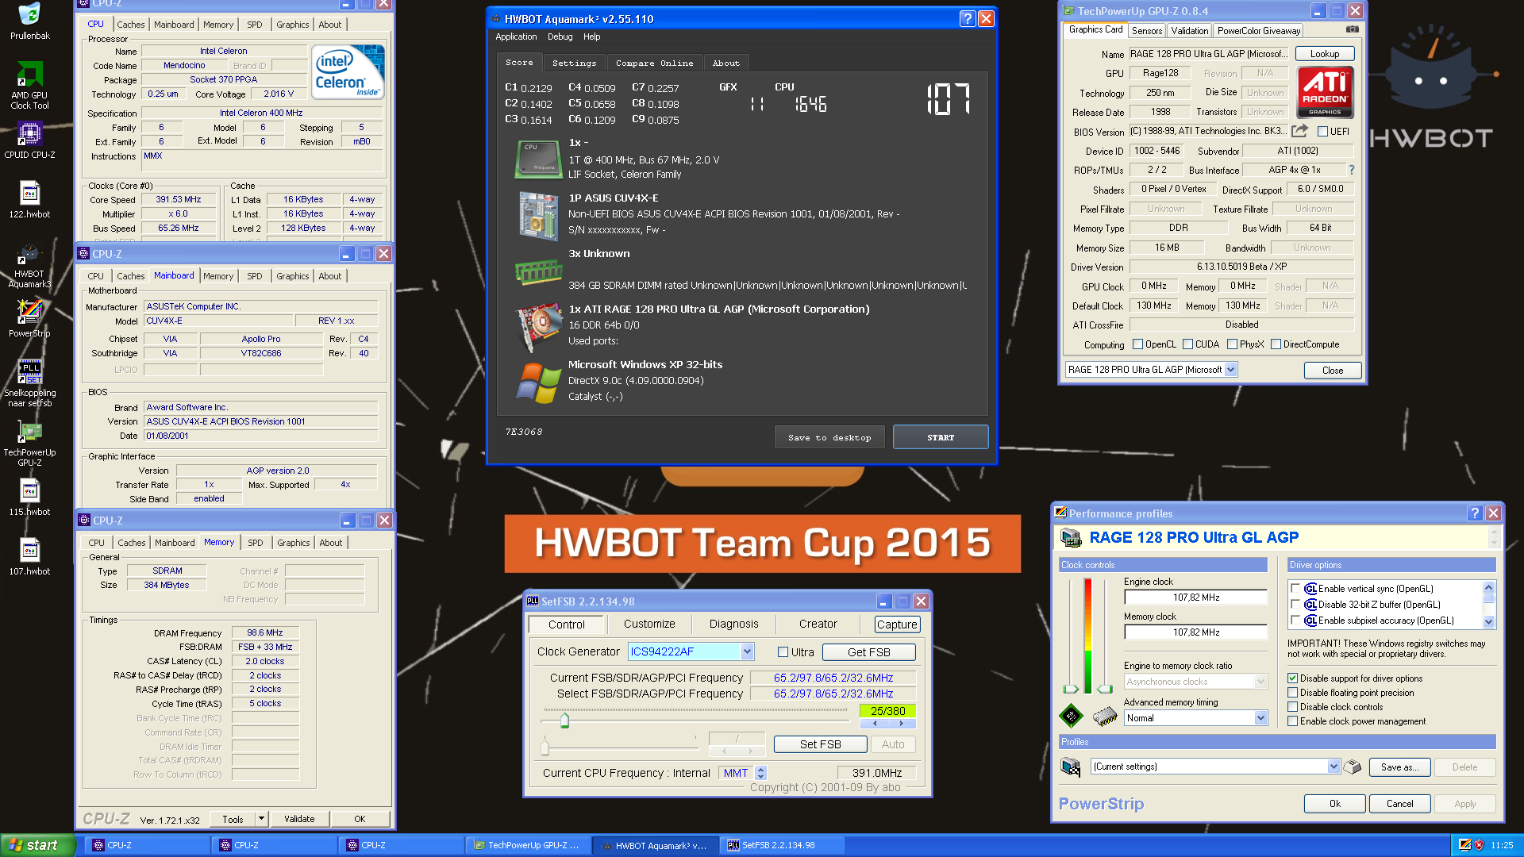Click the driver options list down arrow
1524x857 pixels.
(1488, 621)
